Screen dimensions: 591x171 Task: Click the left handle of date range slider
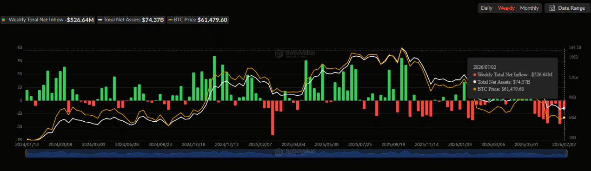click(x=26, y=153)
